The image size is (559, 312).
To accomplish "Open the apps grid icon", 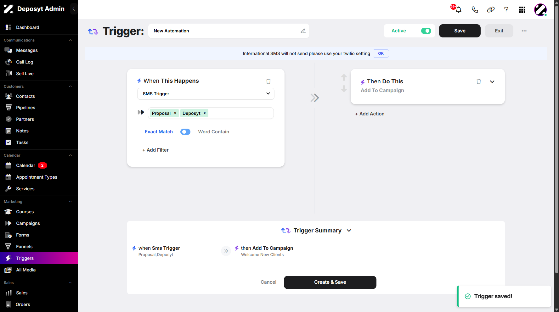I will (x=522, y=10).
